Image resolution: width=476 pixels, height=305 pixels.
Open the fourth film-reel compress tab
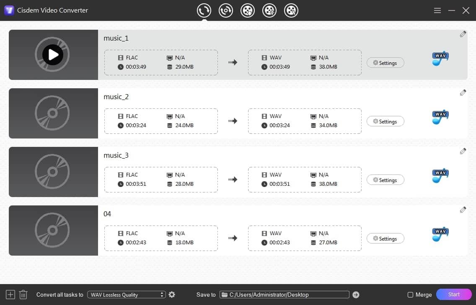(269, 10)
